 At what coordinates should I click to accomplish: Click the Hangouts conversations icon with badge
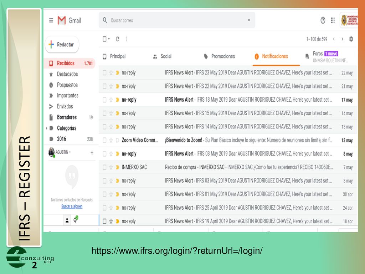click(x=76, y=219)
